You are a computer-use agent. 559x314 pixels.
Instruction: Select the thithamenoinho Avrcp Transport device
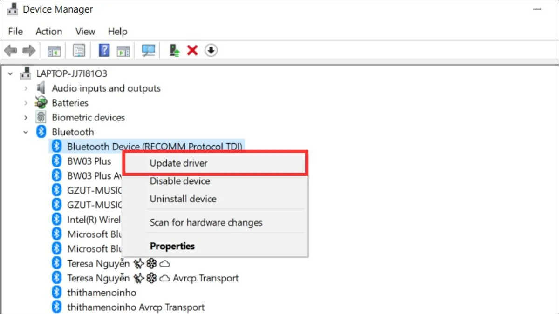click(136, 307)
